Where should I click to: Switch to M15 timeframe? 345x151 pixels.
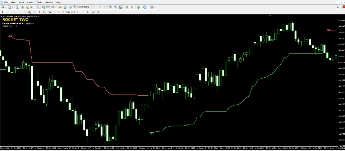68,12
